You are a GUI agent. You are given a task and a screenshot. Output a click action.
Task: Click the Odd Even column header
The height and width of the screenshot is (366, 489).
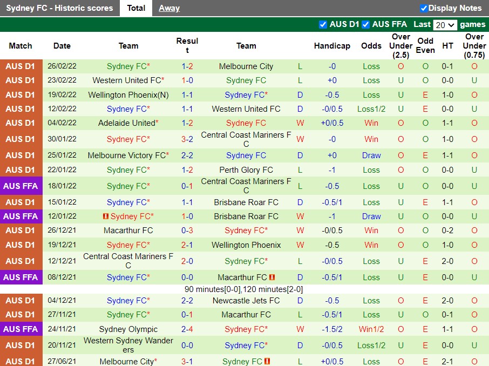(425, 45)
